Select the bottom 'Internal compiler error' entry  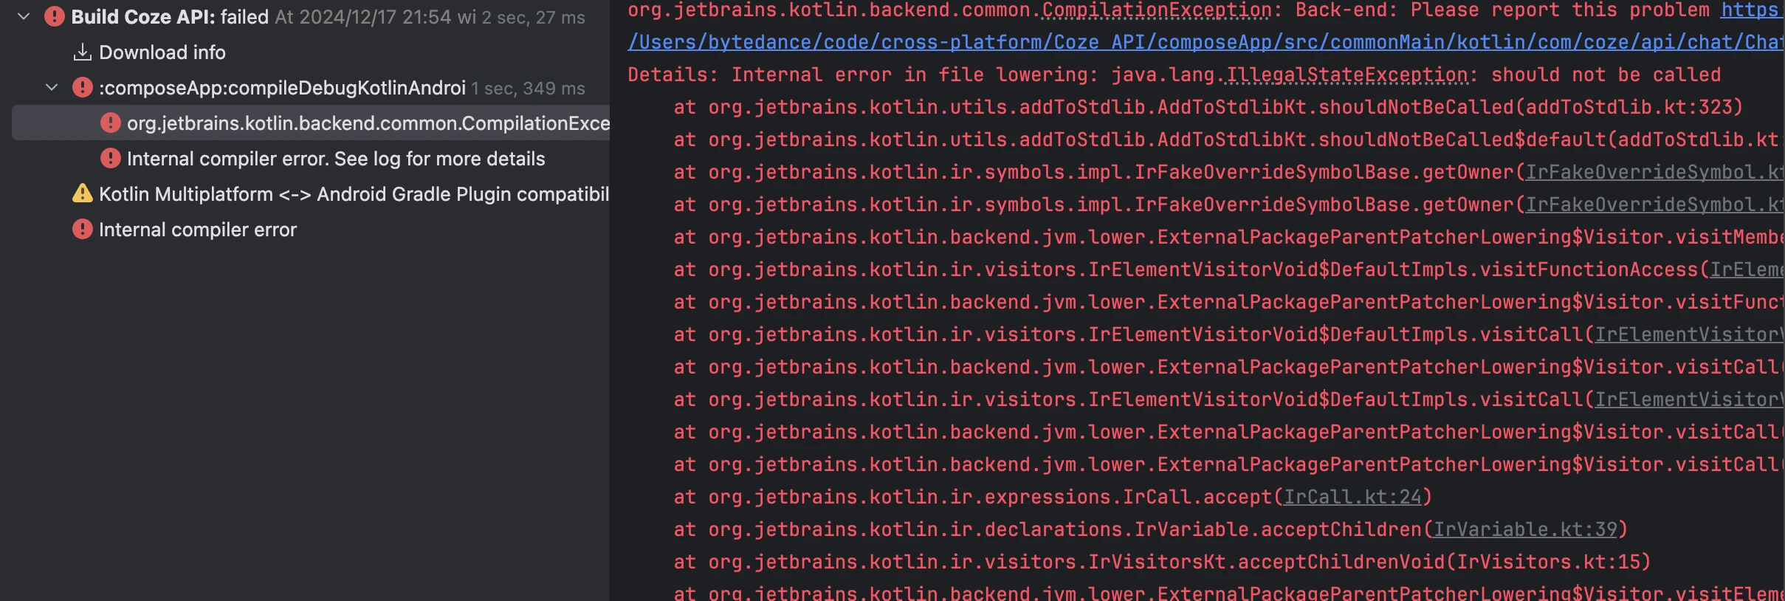click(198, 230)
